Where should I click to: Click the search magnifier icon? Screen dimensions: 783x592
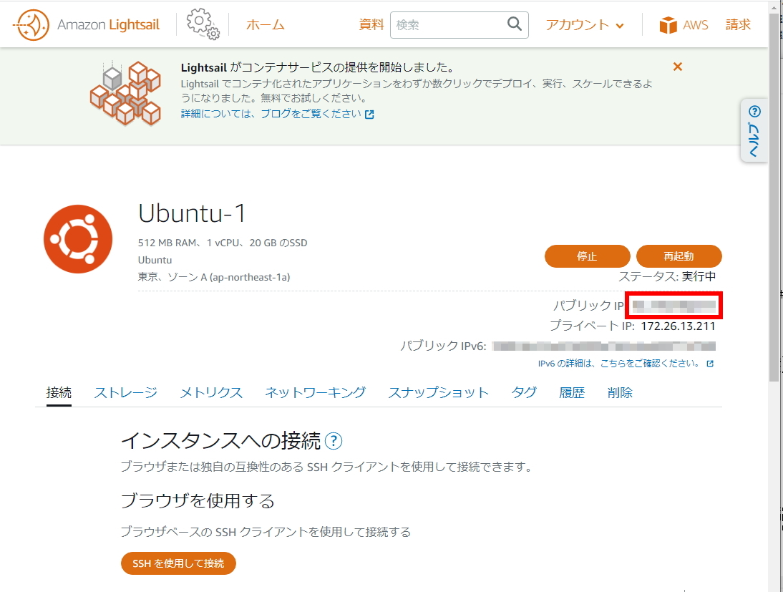click(515, 24)
